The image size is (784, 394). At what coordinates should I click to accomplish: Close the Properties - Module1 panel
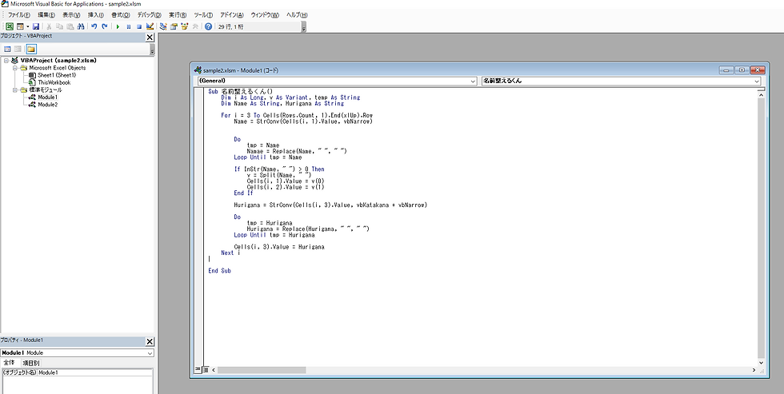150,341
